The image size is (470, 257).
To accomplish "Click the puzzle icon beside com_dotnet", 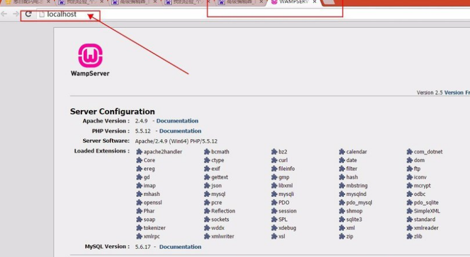I will pyautogui.click(x=410, y=151).
